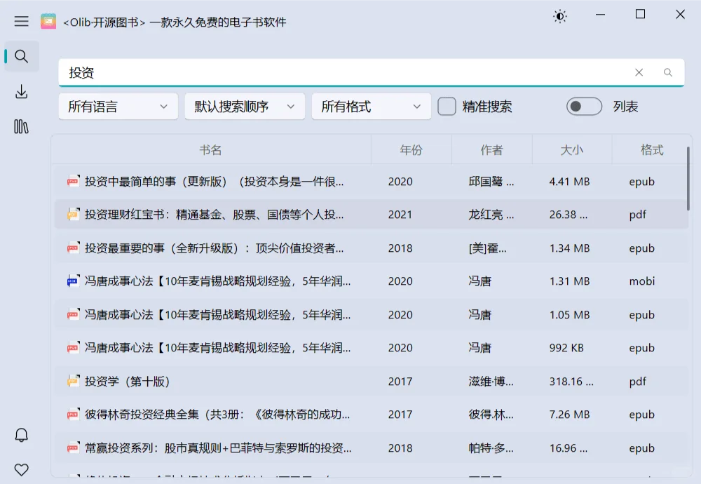Enable the 精准搜索 checkbox
This screenshot has height=484, width=701.
(x=447, y=107)
